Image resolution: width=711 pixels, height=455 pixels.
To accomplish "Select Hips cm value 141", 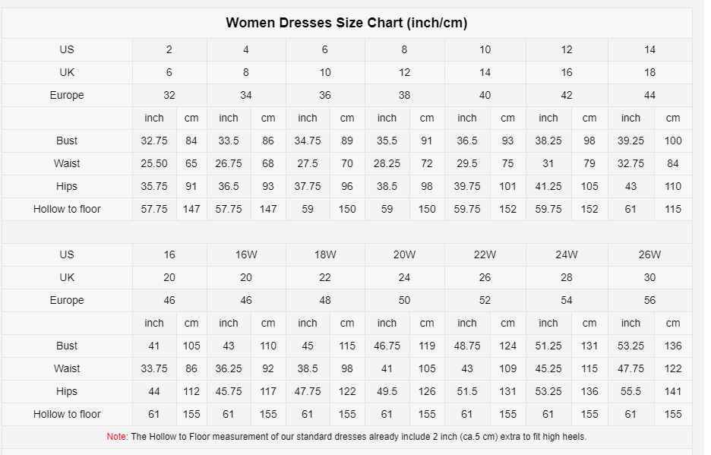I will [x=673, y=391].
